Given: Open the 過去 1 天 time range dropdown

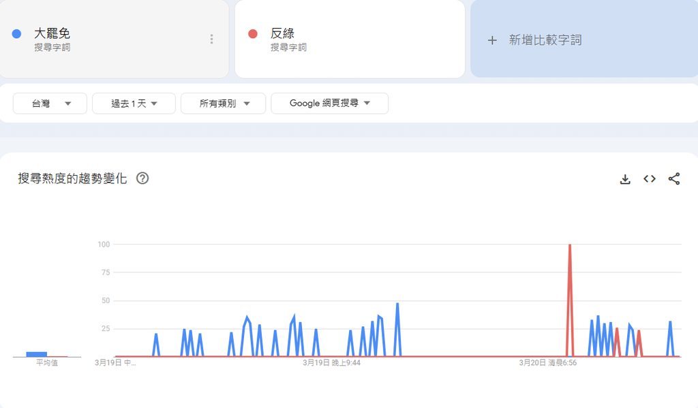Looking at the screenshot, I should pos(134,104).
